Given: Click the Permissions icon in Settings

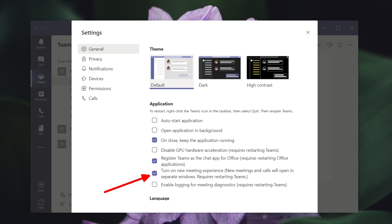Looking at the screenshot, I should [x=84, y=88].
